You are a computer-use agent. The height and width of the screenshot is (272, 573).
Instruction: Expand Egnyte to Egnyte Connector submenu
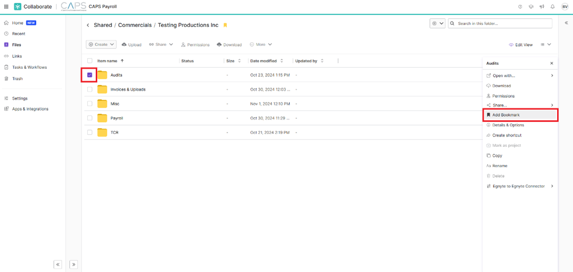pyautogui.click(x=520, y=186)
